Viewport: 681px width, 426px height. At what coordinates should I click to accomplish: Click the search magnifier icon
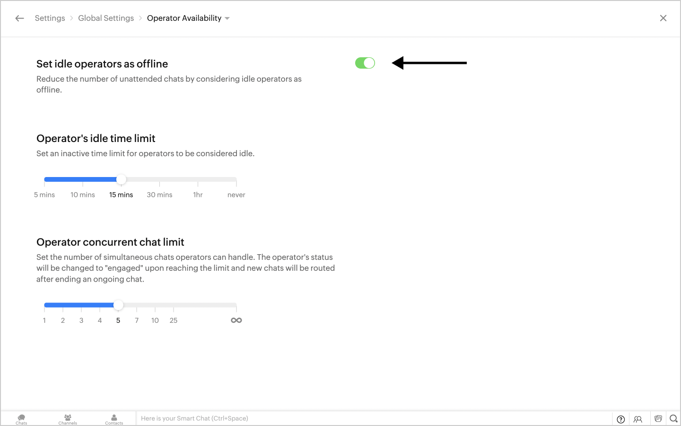point(673,418)
